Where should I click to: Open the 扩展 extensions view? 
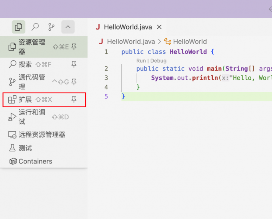coord(25,99)
